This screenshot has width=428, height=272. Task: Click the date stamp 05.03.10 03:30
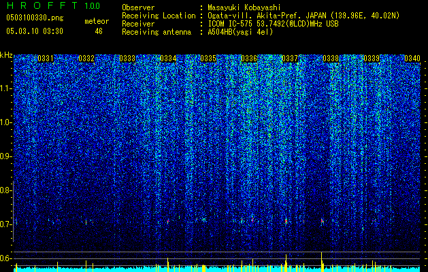(x=35, y=31)
